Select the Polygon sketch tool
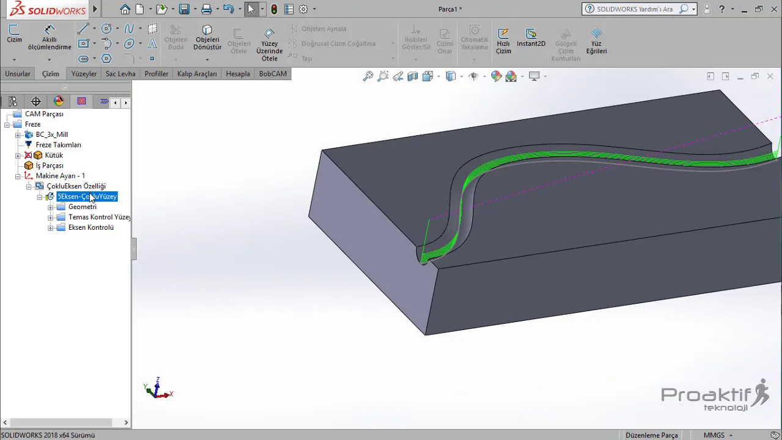Viewport: 782px width, 440px height. pos(106,59)
